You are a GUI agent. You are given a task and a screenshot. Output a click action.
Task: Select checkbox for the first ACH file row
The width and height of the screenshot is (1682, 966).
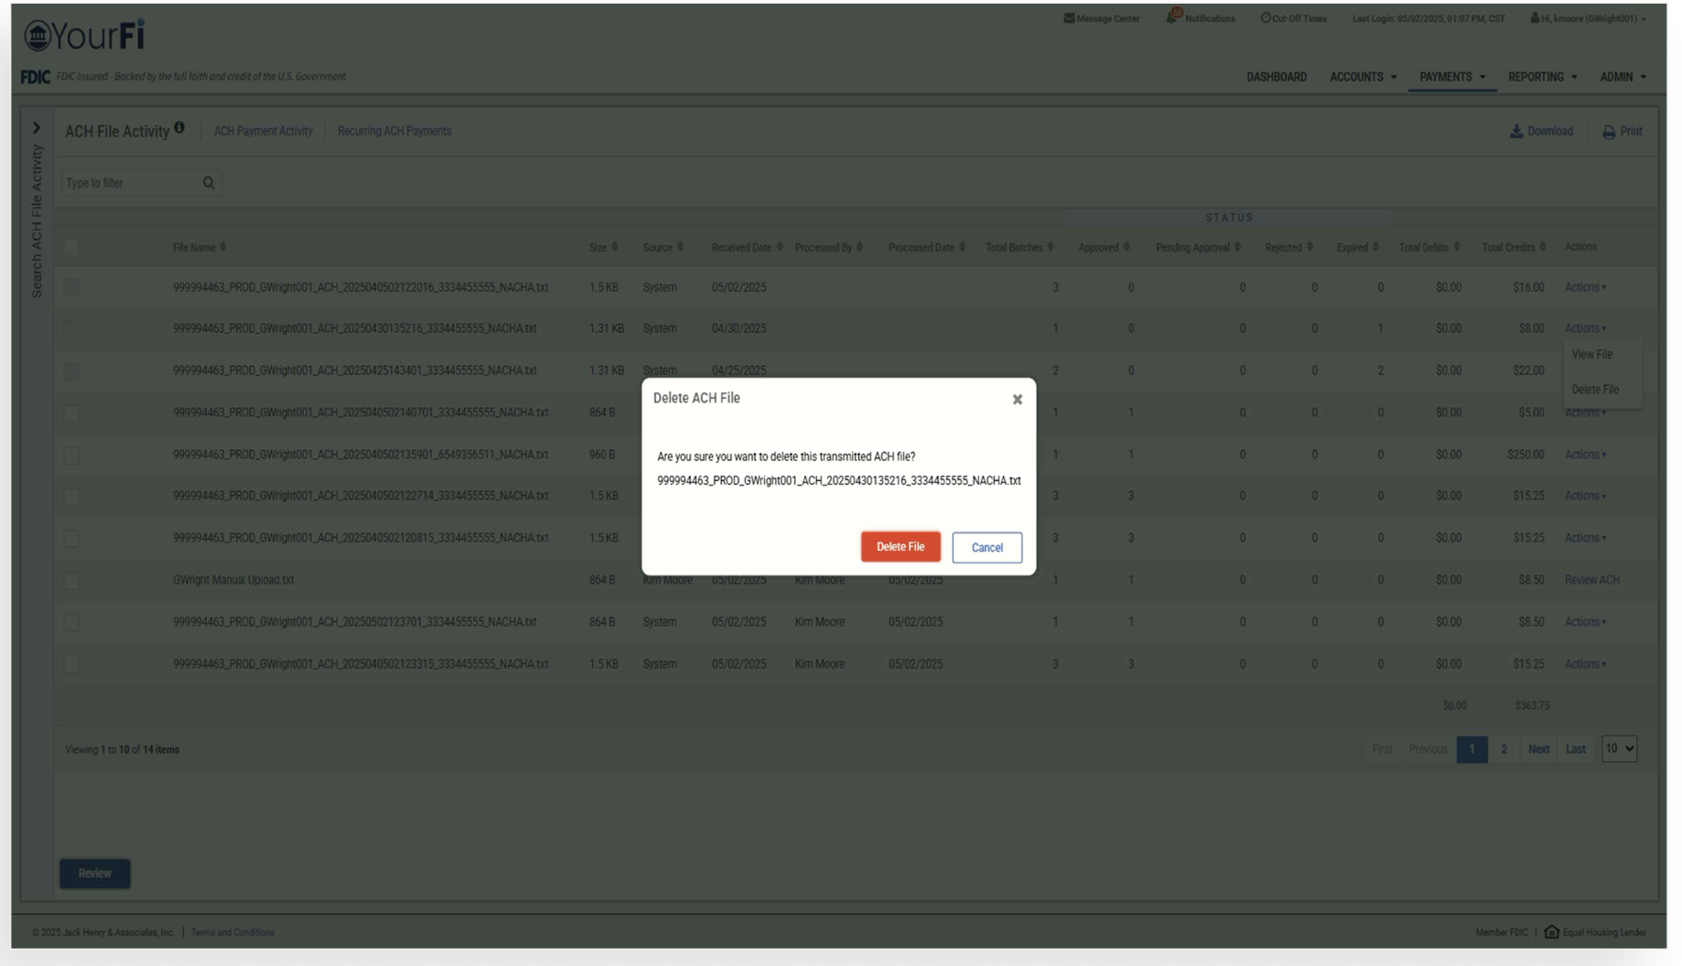point(71,288)
